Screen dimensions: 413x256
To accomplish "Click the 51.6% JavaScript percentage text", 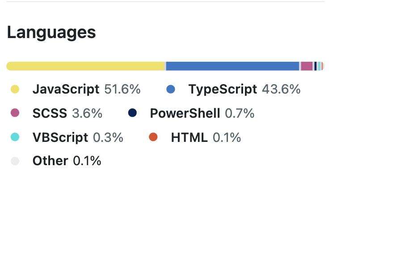I will coord(122,89).
